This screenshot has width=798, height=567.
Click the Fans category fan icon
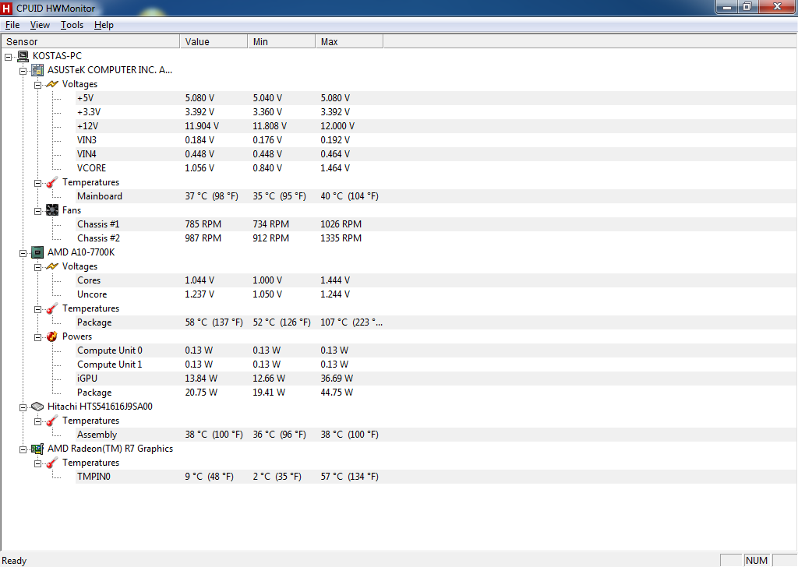[52, 210]
